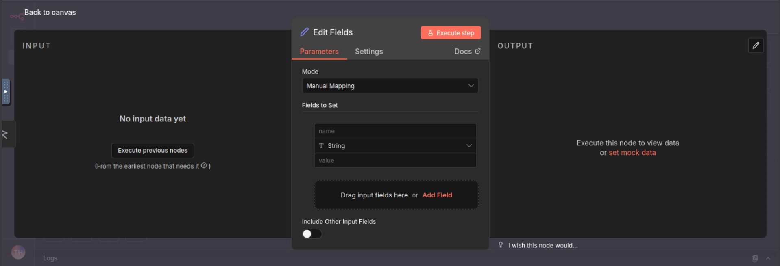Switch to the Parameters tab
The image size is (780, 266).
coord(319,52)
